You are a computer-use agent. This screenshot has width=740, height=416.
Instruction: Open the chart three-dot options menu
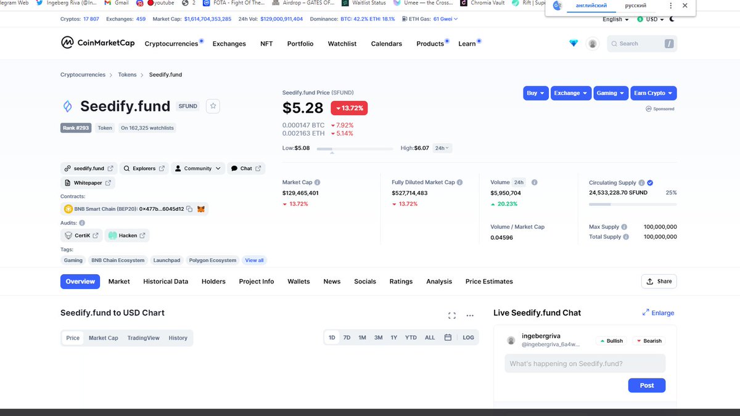click(470, 316)
